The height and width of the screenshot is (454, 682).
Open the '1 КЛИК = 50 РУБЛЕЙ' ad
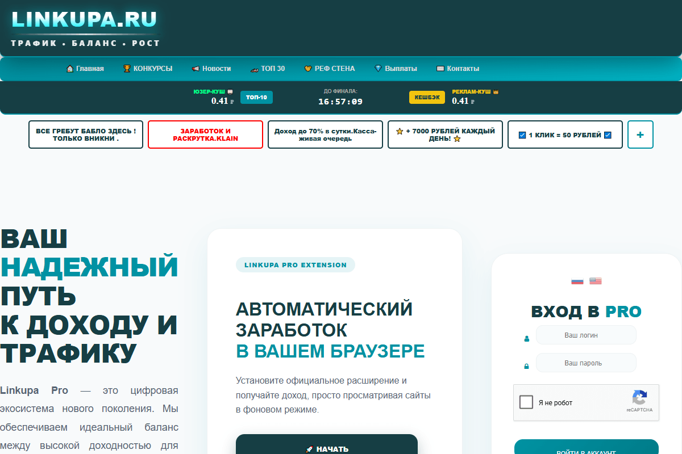coord(565,134)
